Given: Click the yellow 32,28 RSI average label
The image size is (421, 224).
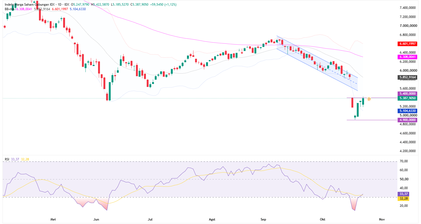Looking at the screenshot, I should (403, 199).
